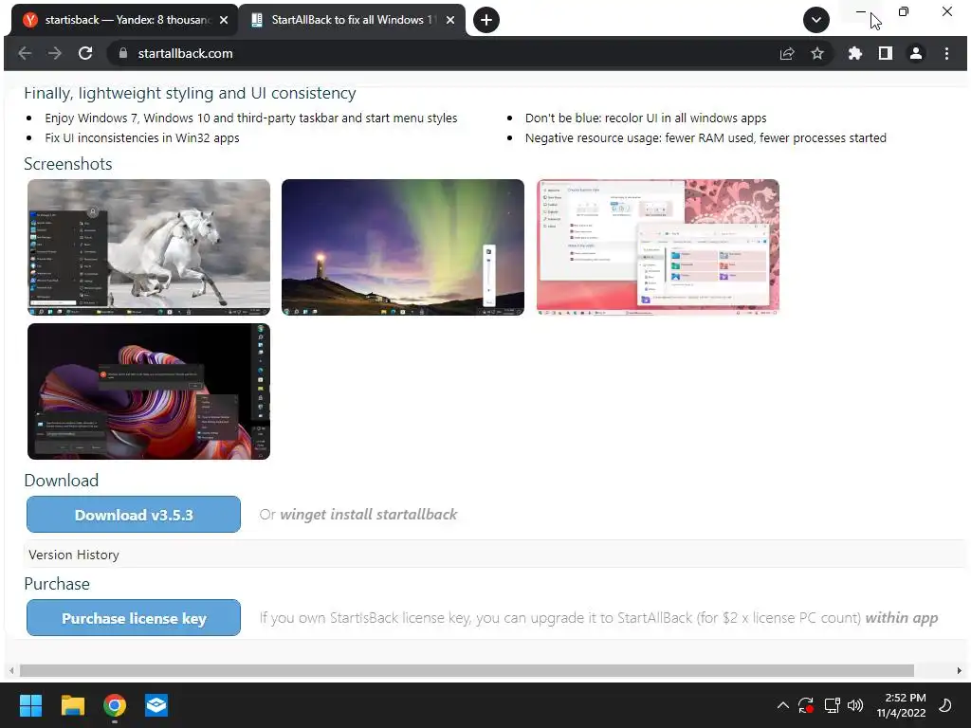Share this page icon

[787, 53]
